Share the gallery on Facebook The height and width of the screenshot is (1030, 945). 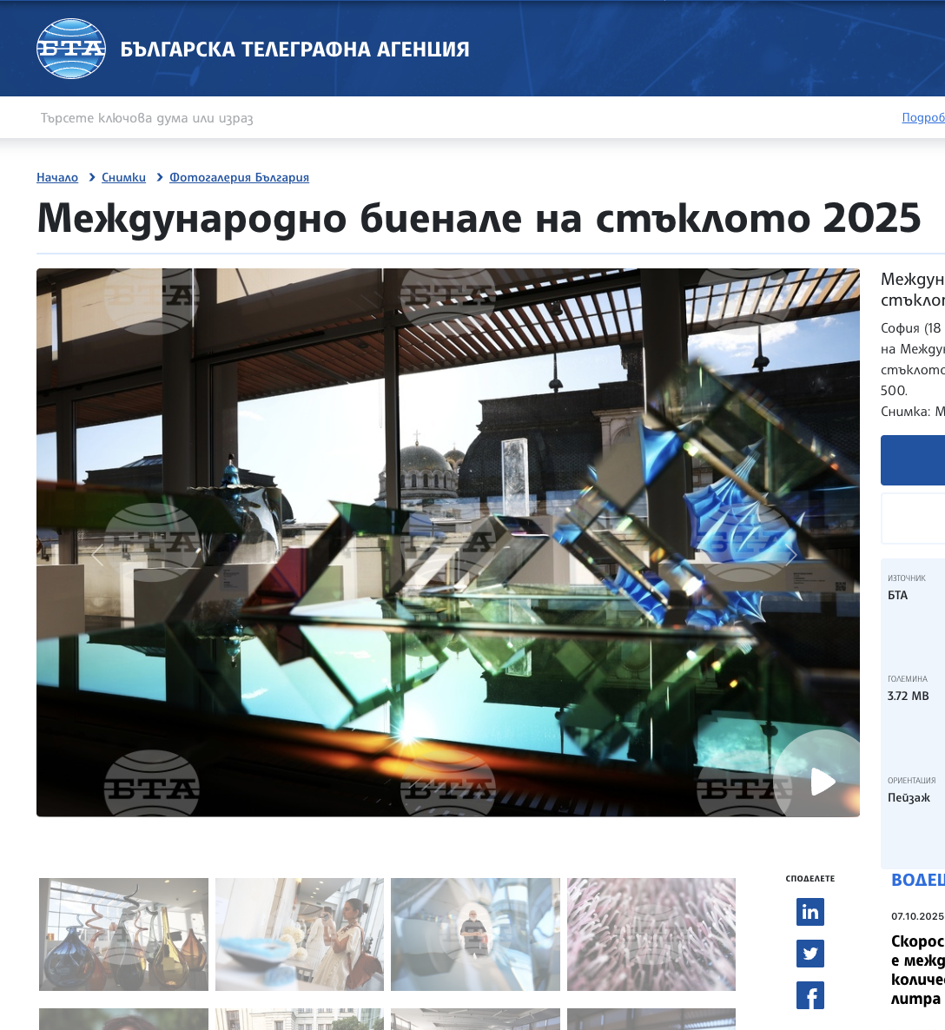tap(810, 995)
